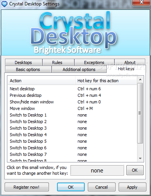The image size is (151, 196).
Task: Click the hot key list scrollbar thumb
Action: [140, 113]
